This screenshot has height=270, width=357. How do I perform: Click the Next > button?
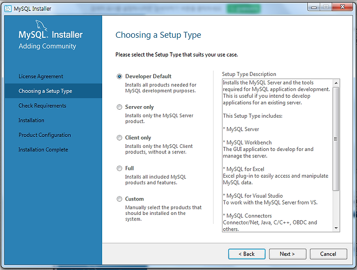pos(287,254)
